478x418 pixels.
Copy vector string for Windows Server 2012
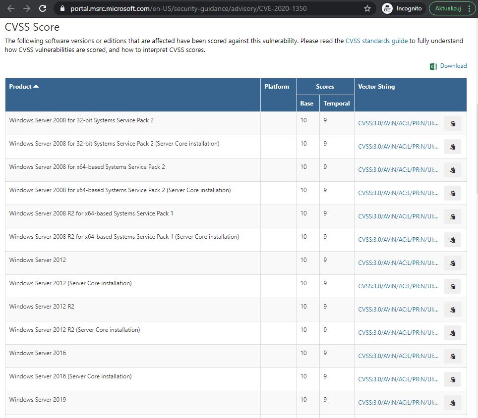tap(452, 263)
